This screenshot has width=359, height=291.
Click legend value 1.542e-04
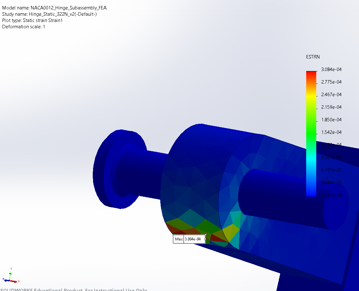click(x=331, y=132)
